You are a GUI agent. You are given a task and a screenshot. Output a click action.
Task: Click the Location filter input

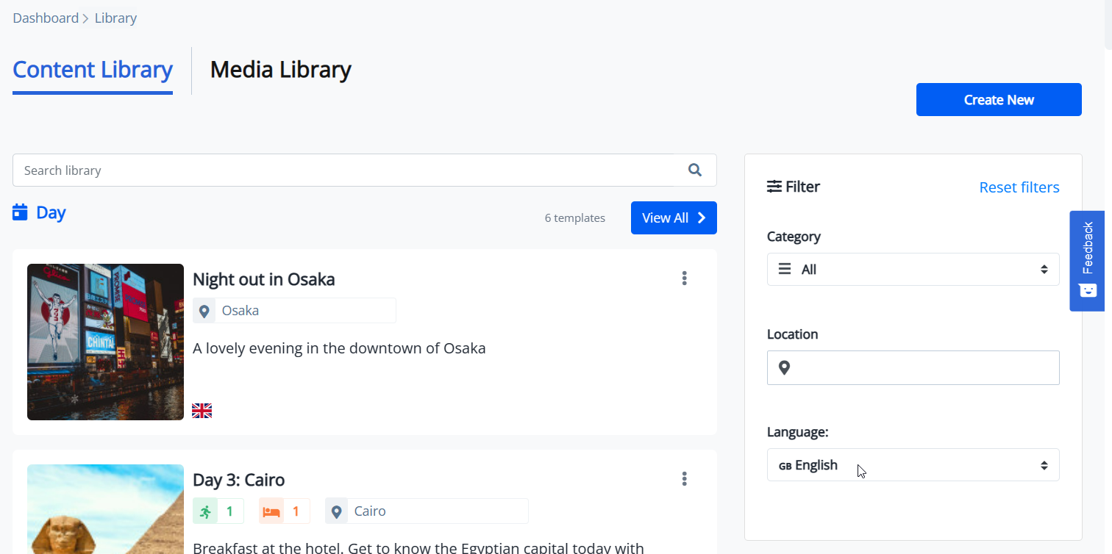tap(913, 367)
